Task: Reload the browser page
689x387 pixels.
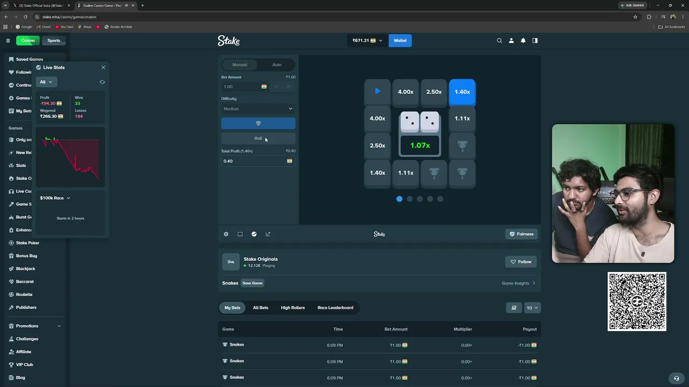Action: (x=25, y=17)
